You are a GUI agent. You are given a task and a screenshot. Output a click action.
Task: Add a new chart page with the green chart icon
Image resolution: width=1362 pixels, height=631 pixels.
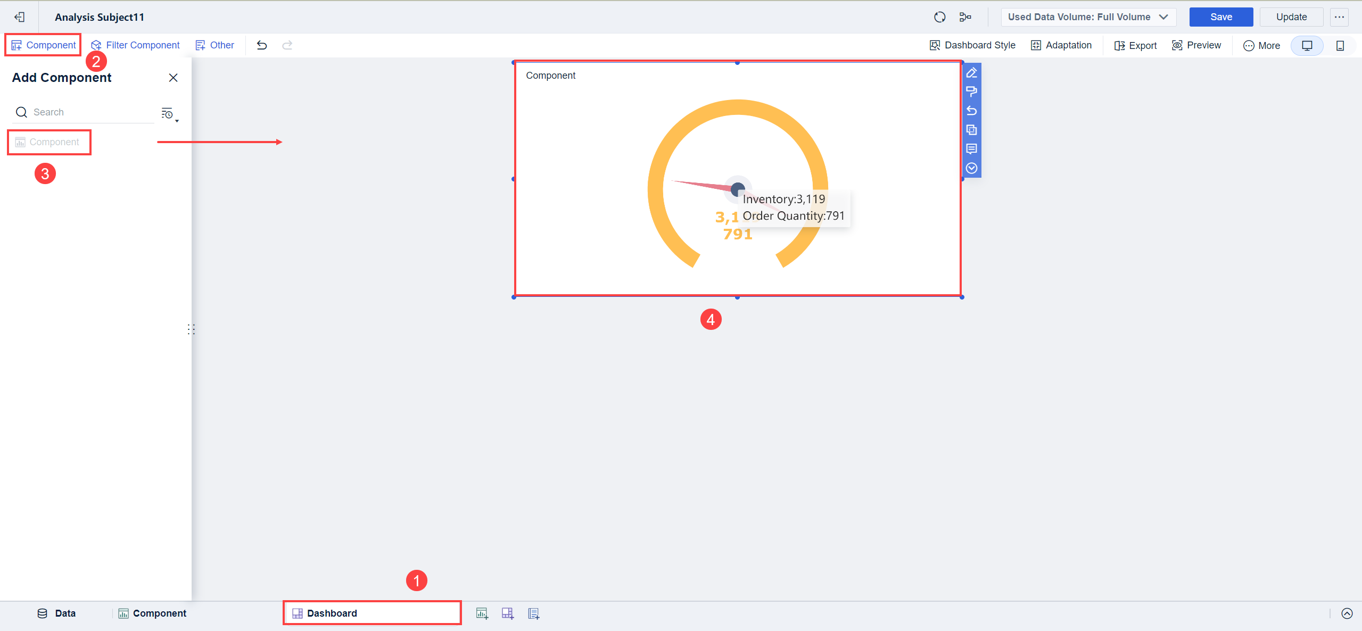coord(482,613)
